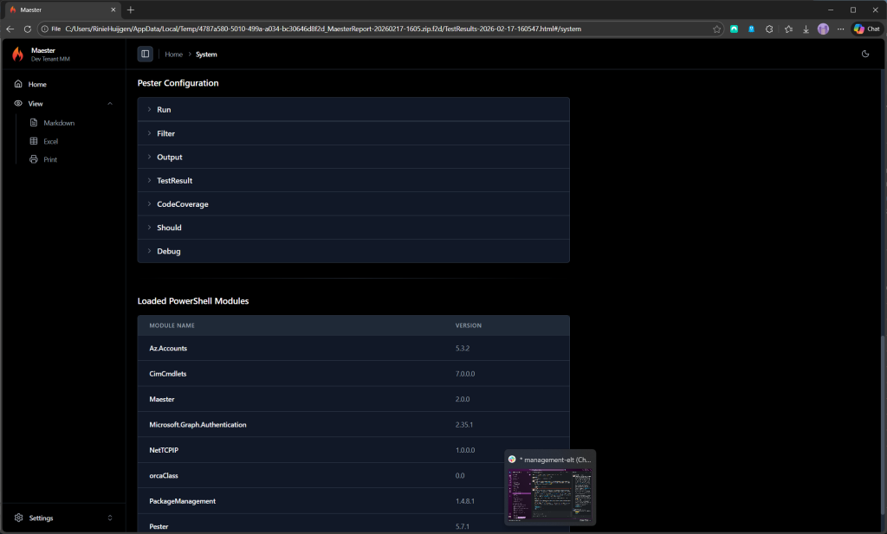887x534 pixels.
Task: Select the Maester browser tab
Action: 62,10
